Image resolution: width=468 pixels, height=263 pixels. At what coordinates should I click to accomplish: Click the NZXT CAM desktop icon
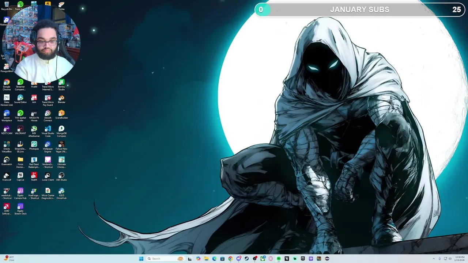(7, 130)
